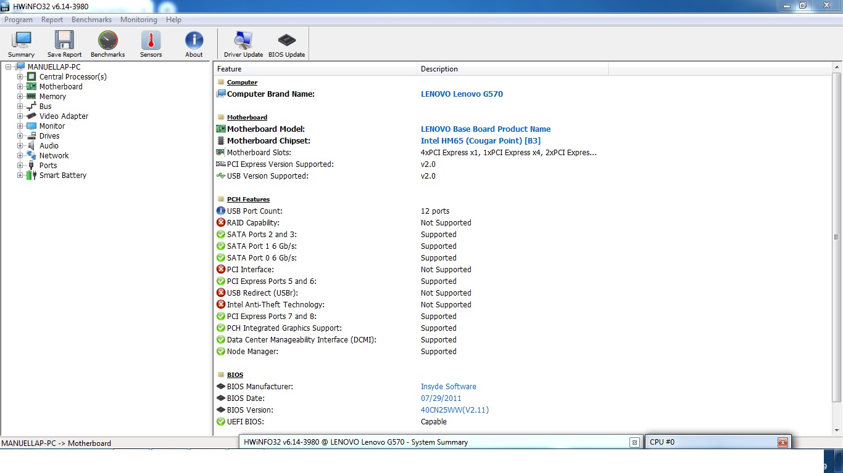This screenshot has height=473, width=843.
Task: Expand the Network tree node
Action: (x=20, y=155)
